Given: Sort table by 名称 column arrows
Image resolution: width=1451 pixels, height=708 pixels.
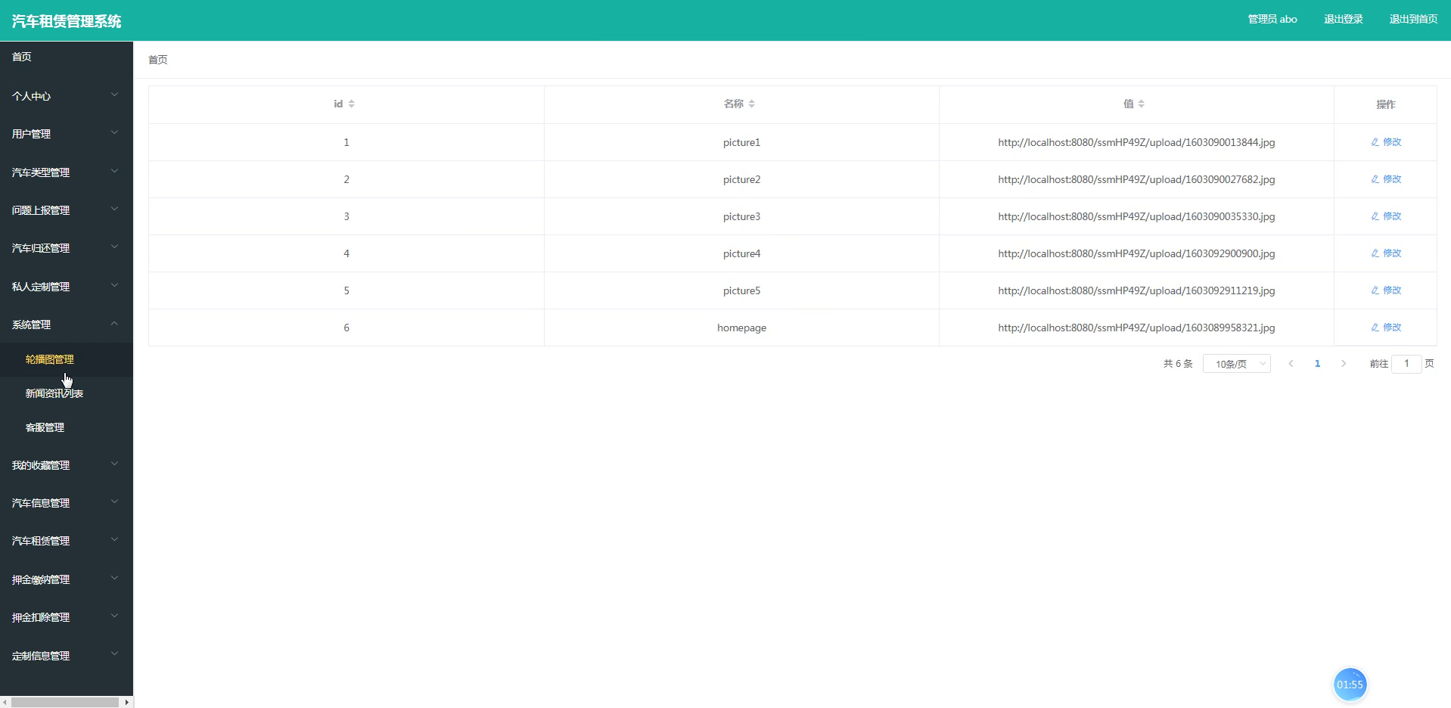Looking at the screenshot, I should point(751,104).
